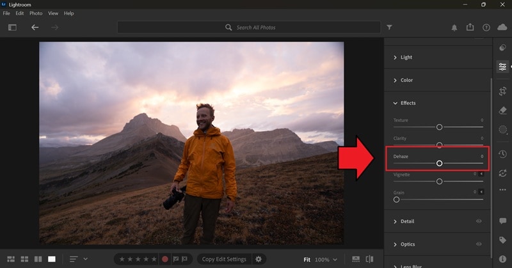Expand Vignette options triangle
512x268 pixels.
tap(481, 174)
